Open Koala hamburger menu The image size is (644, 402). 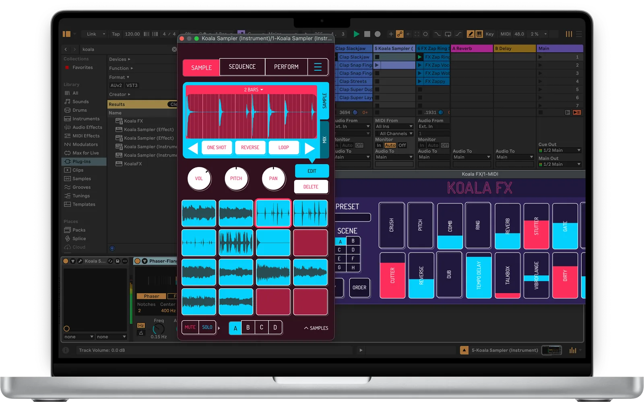pos(318,67)
